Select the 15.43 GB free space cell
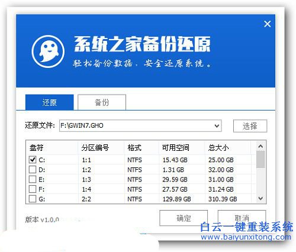The image size is (296, 252). pos(175,160)
